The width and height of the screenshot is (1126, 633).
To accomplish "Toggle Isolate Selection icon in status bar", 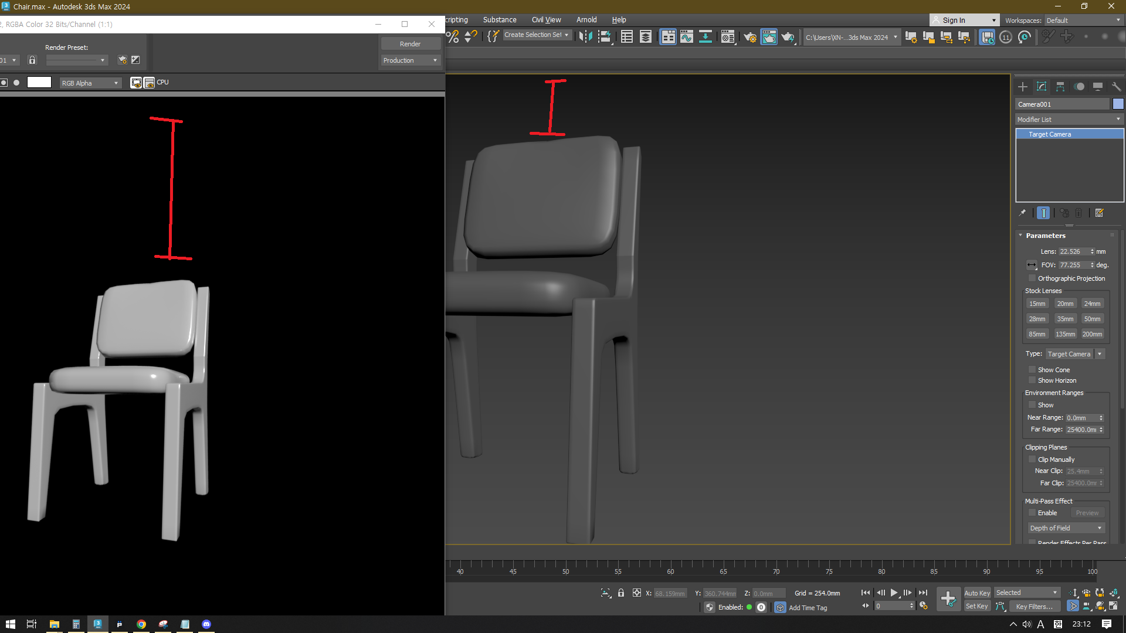I will pyautogui.click(x=606, y=593).
